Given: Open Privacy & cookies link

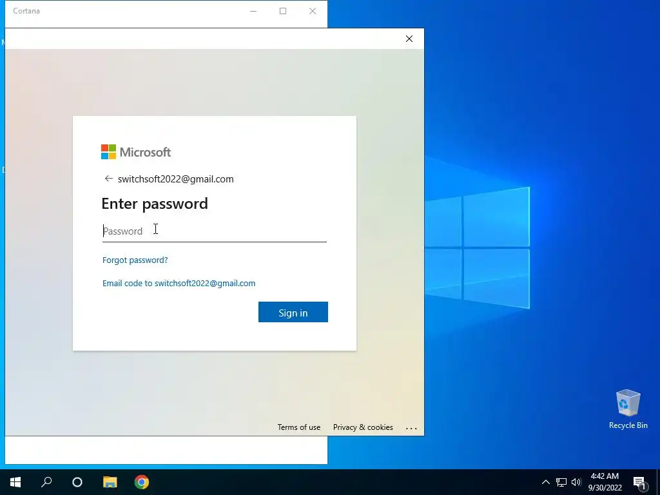Looking at the screenshot, I should point(363,427).
